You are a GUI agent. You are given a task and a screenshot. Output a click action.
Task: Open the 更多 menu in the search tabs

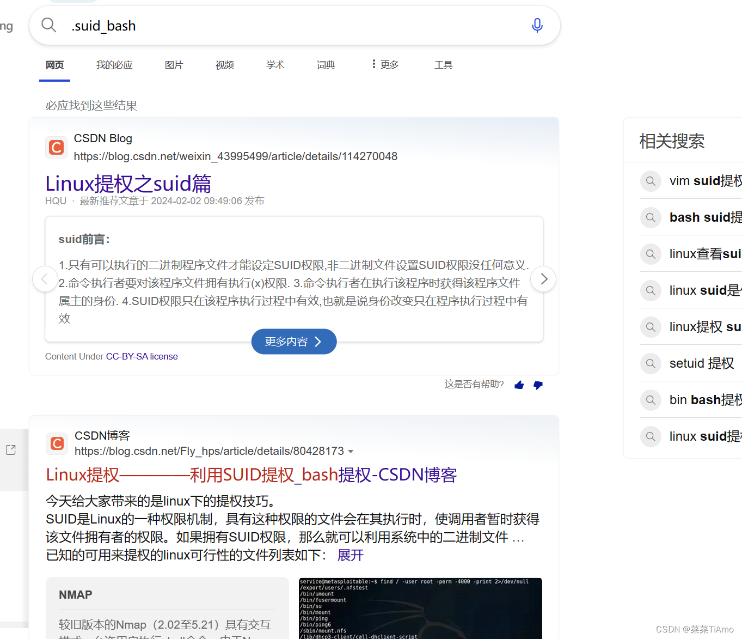coord(385,65)
